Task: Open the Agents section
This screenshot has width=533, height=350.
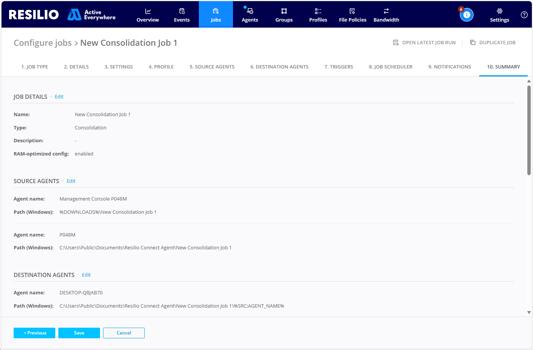Action: point(250,14)
